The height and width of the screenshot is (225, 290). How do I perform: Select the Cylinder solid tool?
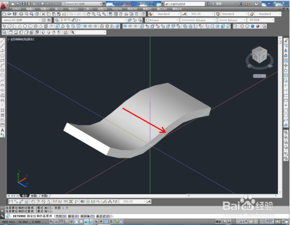[30, 26]
